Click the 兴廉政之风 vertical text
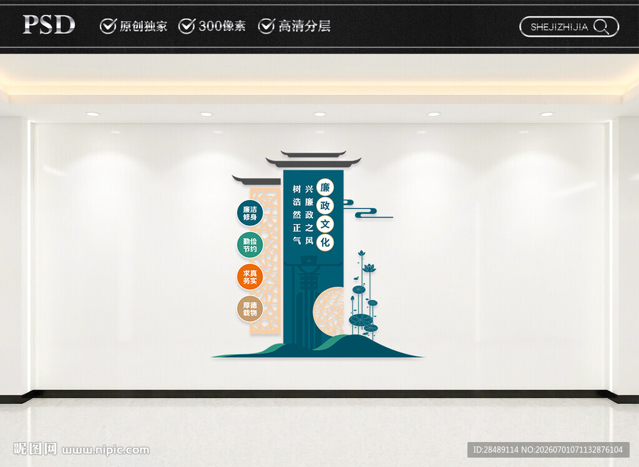The height and width of the screenshot is (467, 639). 310,214
